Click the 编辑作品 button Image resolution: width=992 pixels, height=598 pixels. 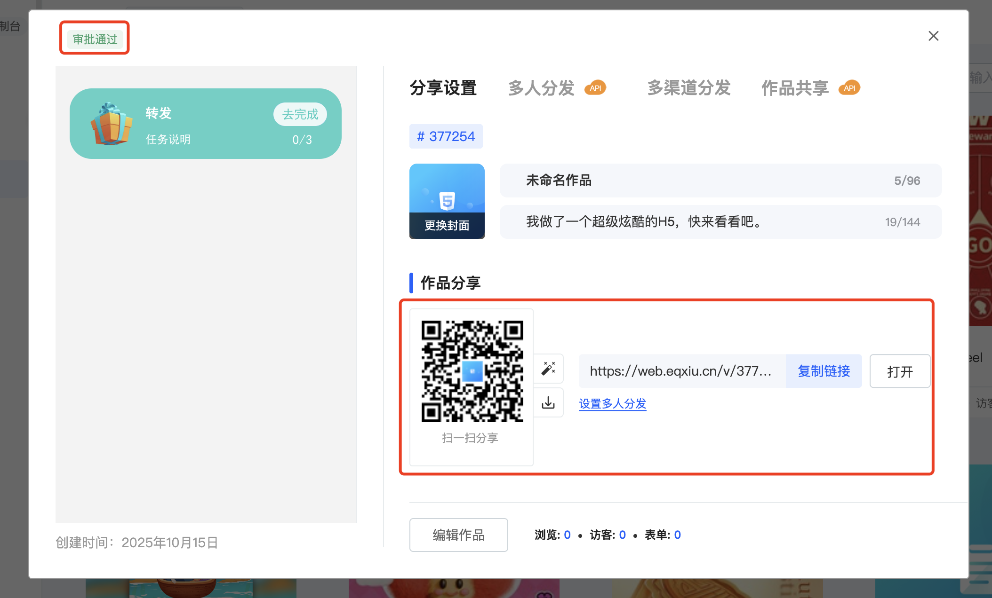[458, 535]
